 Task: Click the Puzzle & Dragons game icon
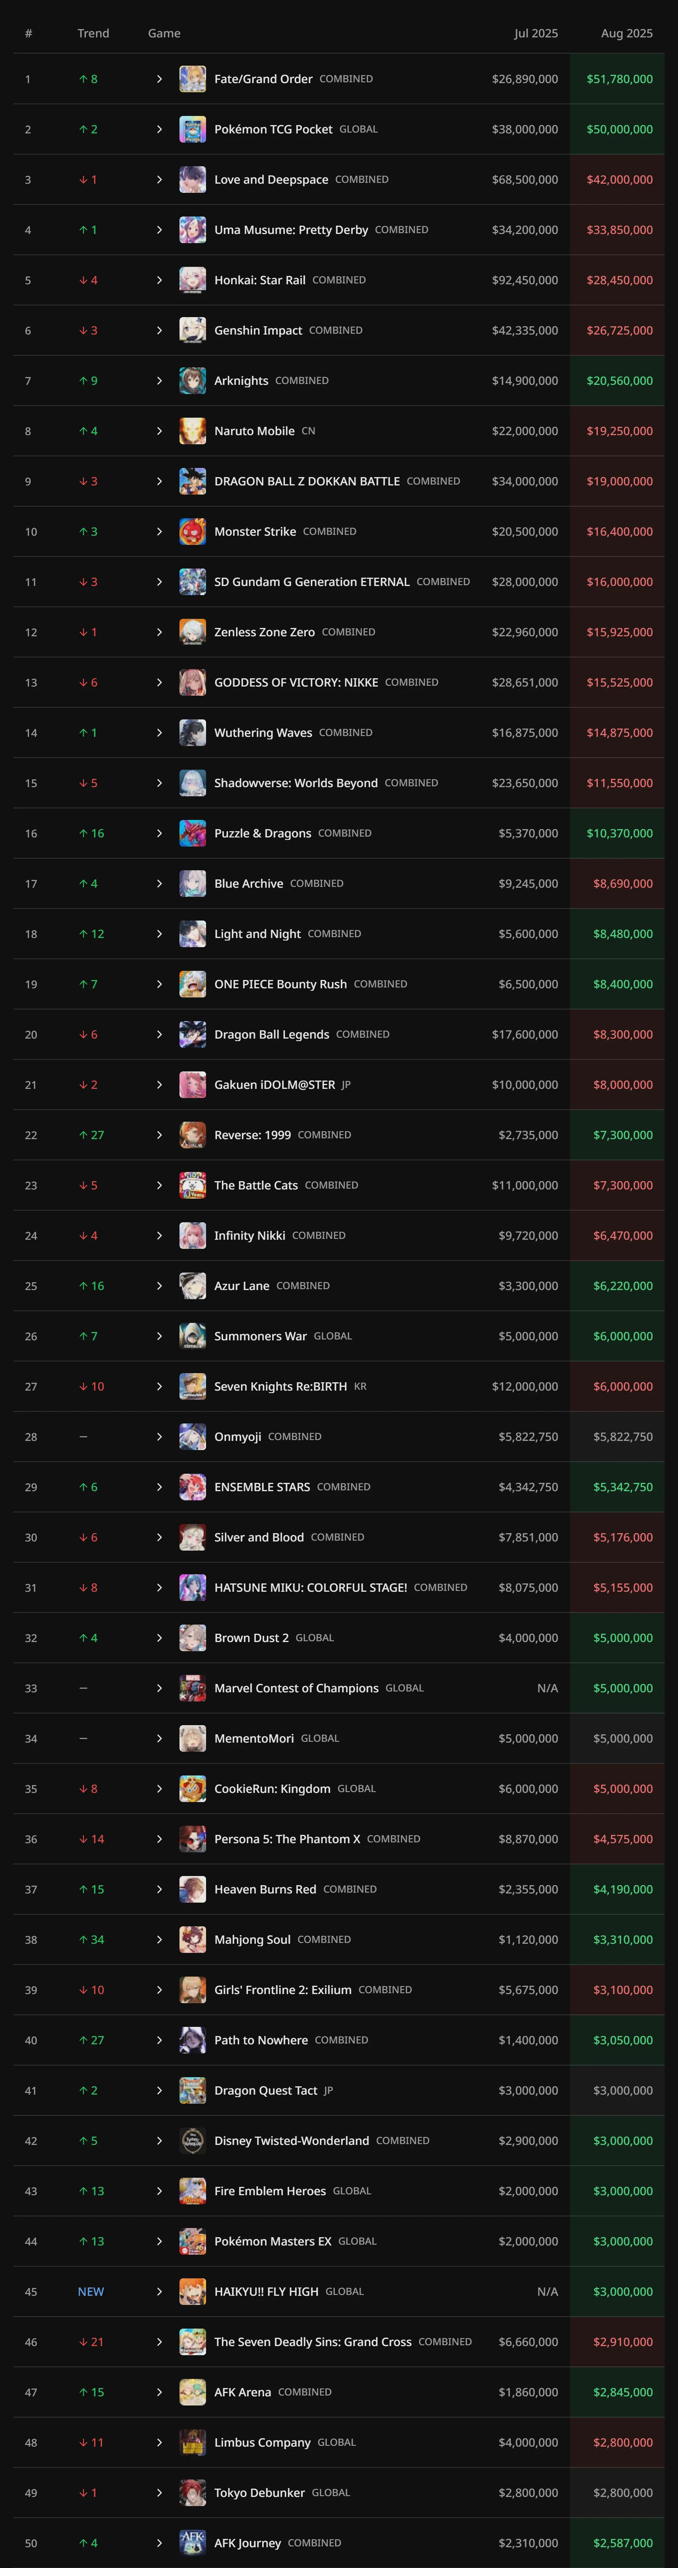click(x=192, y=833)
